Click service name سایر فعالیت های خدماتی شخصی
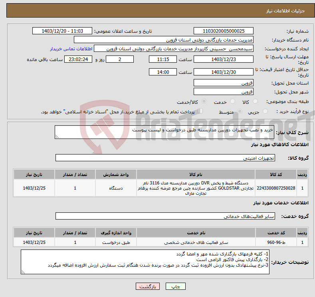315x297 pixels. (x=196, y=242)
